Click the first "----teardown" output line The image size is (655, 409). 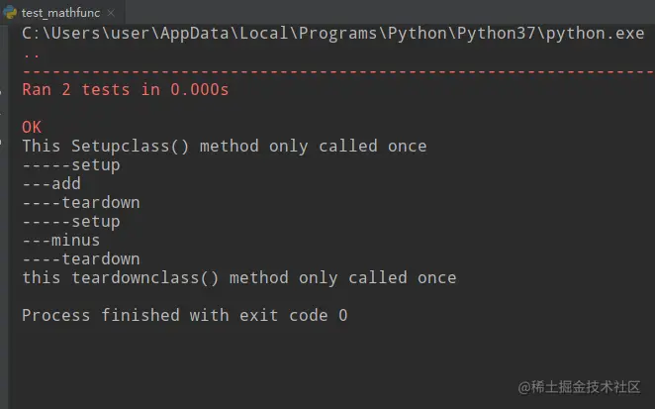[x=80, y=202]
